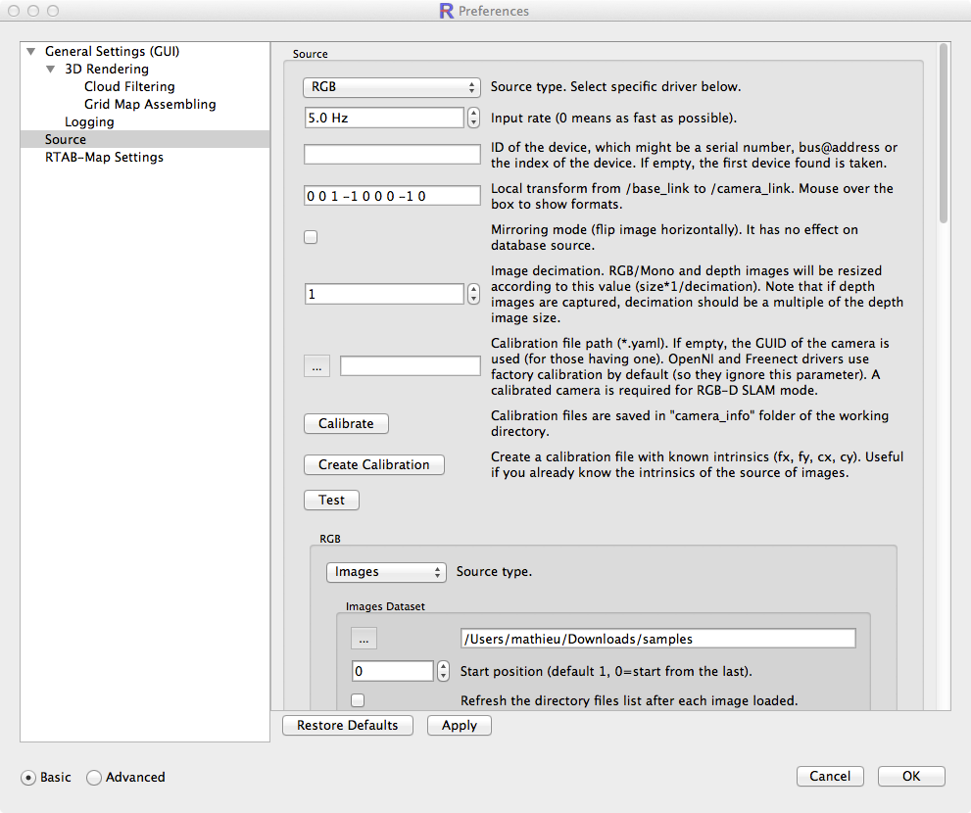Click the 'Source type. Select specific driver below.' label
The height and width of the screenshot is (813, 971).
(615, 86)
